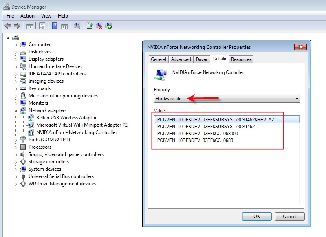Open the Help menu
Screen dimensions: 326x237
tap(63, 16)
